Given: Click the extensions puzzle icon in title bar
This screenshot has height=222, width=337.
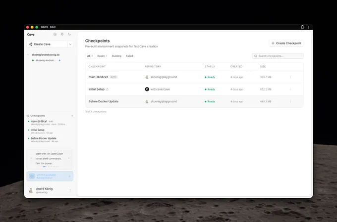Looking at the screenshot, I should (x=302, y=27).
